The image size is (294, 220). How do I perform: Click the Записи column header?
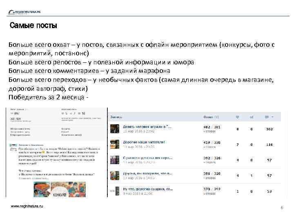point(116,117)
